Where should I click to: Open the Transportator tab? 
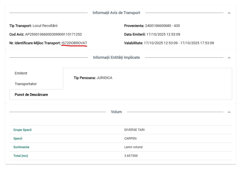[x=26, y=84]
